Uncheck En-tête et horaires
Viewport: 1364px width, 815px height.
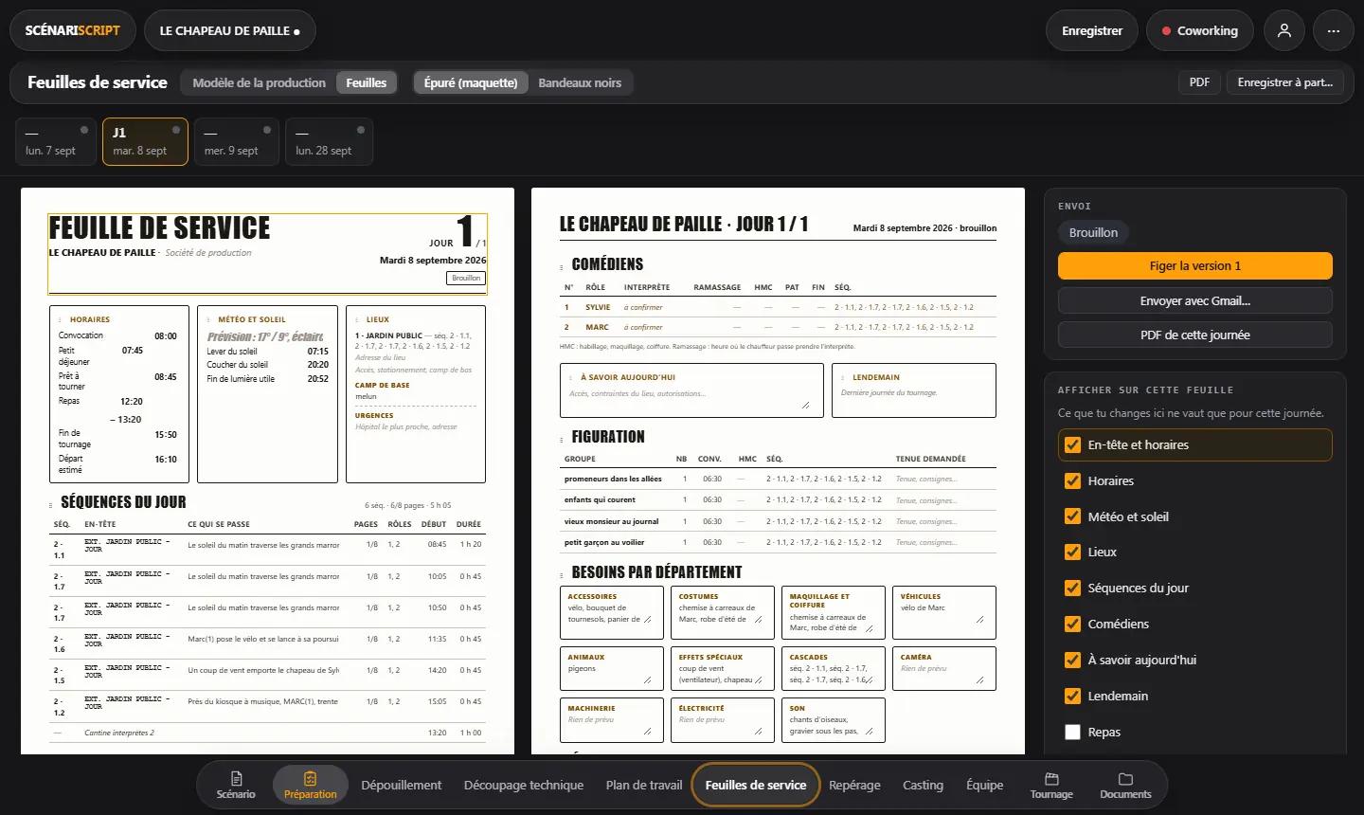[x=1073, y=444]
